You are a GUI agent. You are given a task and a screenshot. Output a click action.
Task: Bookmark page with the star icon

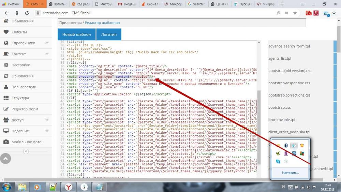pyautogui.click(x=295, y=13)
